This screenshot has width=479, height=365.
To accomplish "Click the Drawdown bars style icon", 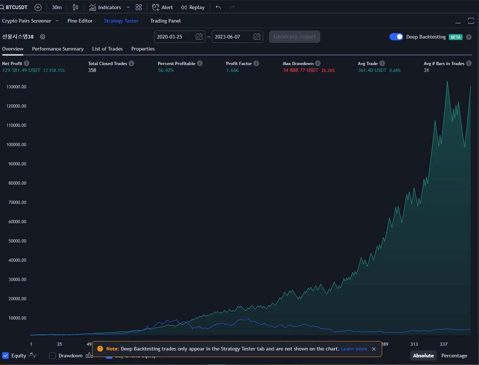I will pyautogui.click(x=90, y=356).
